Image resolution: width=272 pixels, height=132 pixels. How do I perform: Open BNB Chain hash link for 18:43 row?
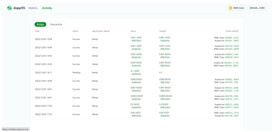pyautogui.click(x=232, y=57)
